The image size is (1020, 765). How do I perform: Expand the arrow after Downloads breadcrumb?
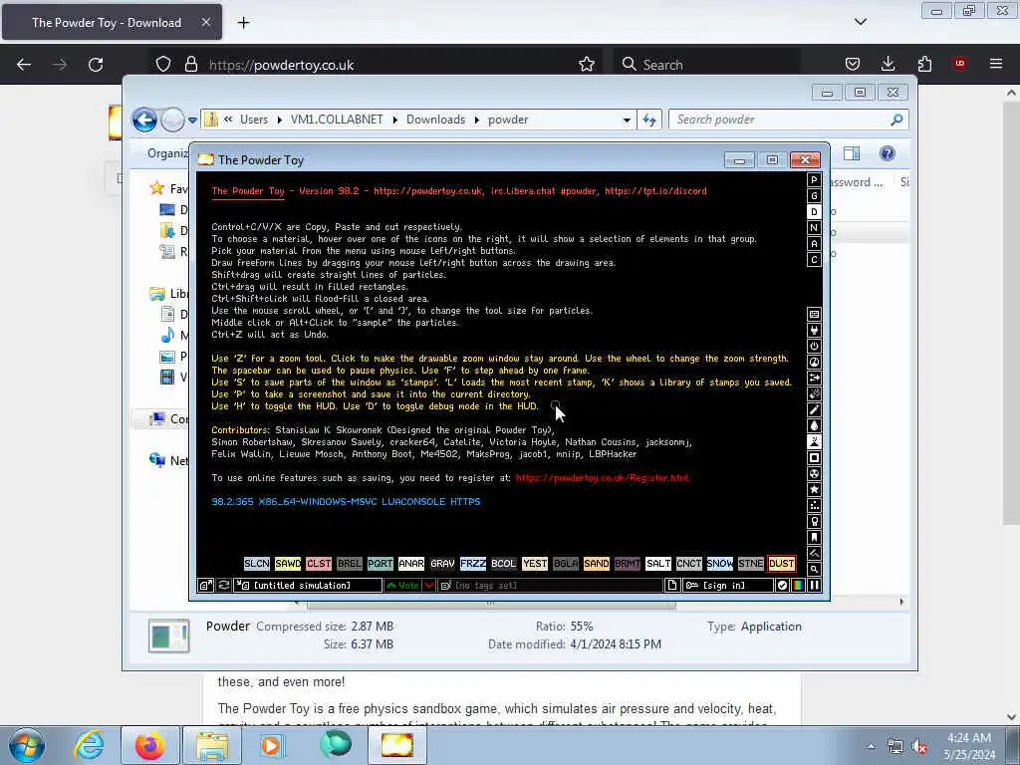477,120
